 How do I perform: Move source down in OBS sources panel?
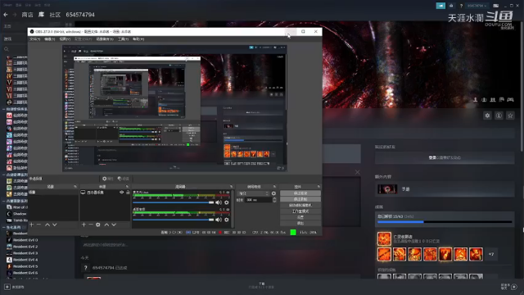pos(114,225)
